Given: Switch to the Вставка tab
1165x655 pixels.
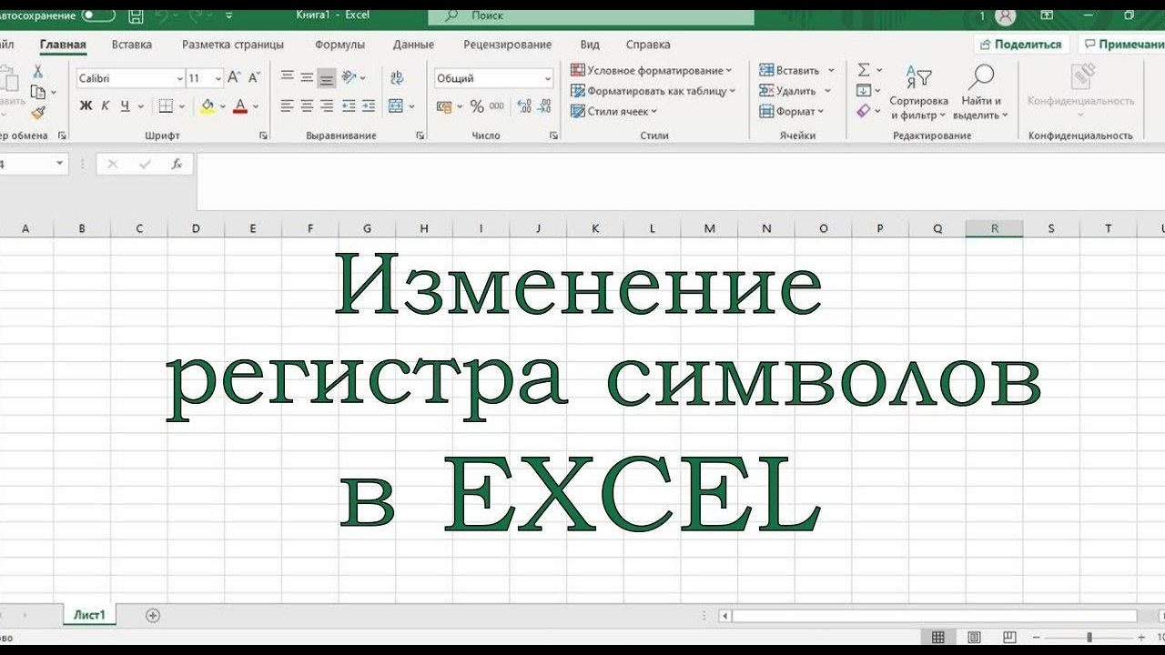Looking at the screenshot, I should [132, 45].
